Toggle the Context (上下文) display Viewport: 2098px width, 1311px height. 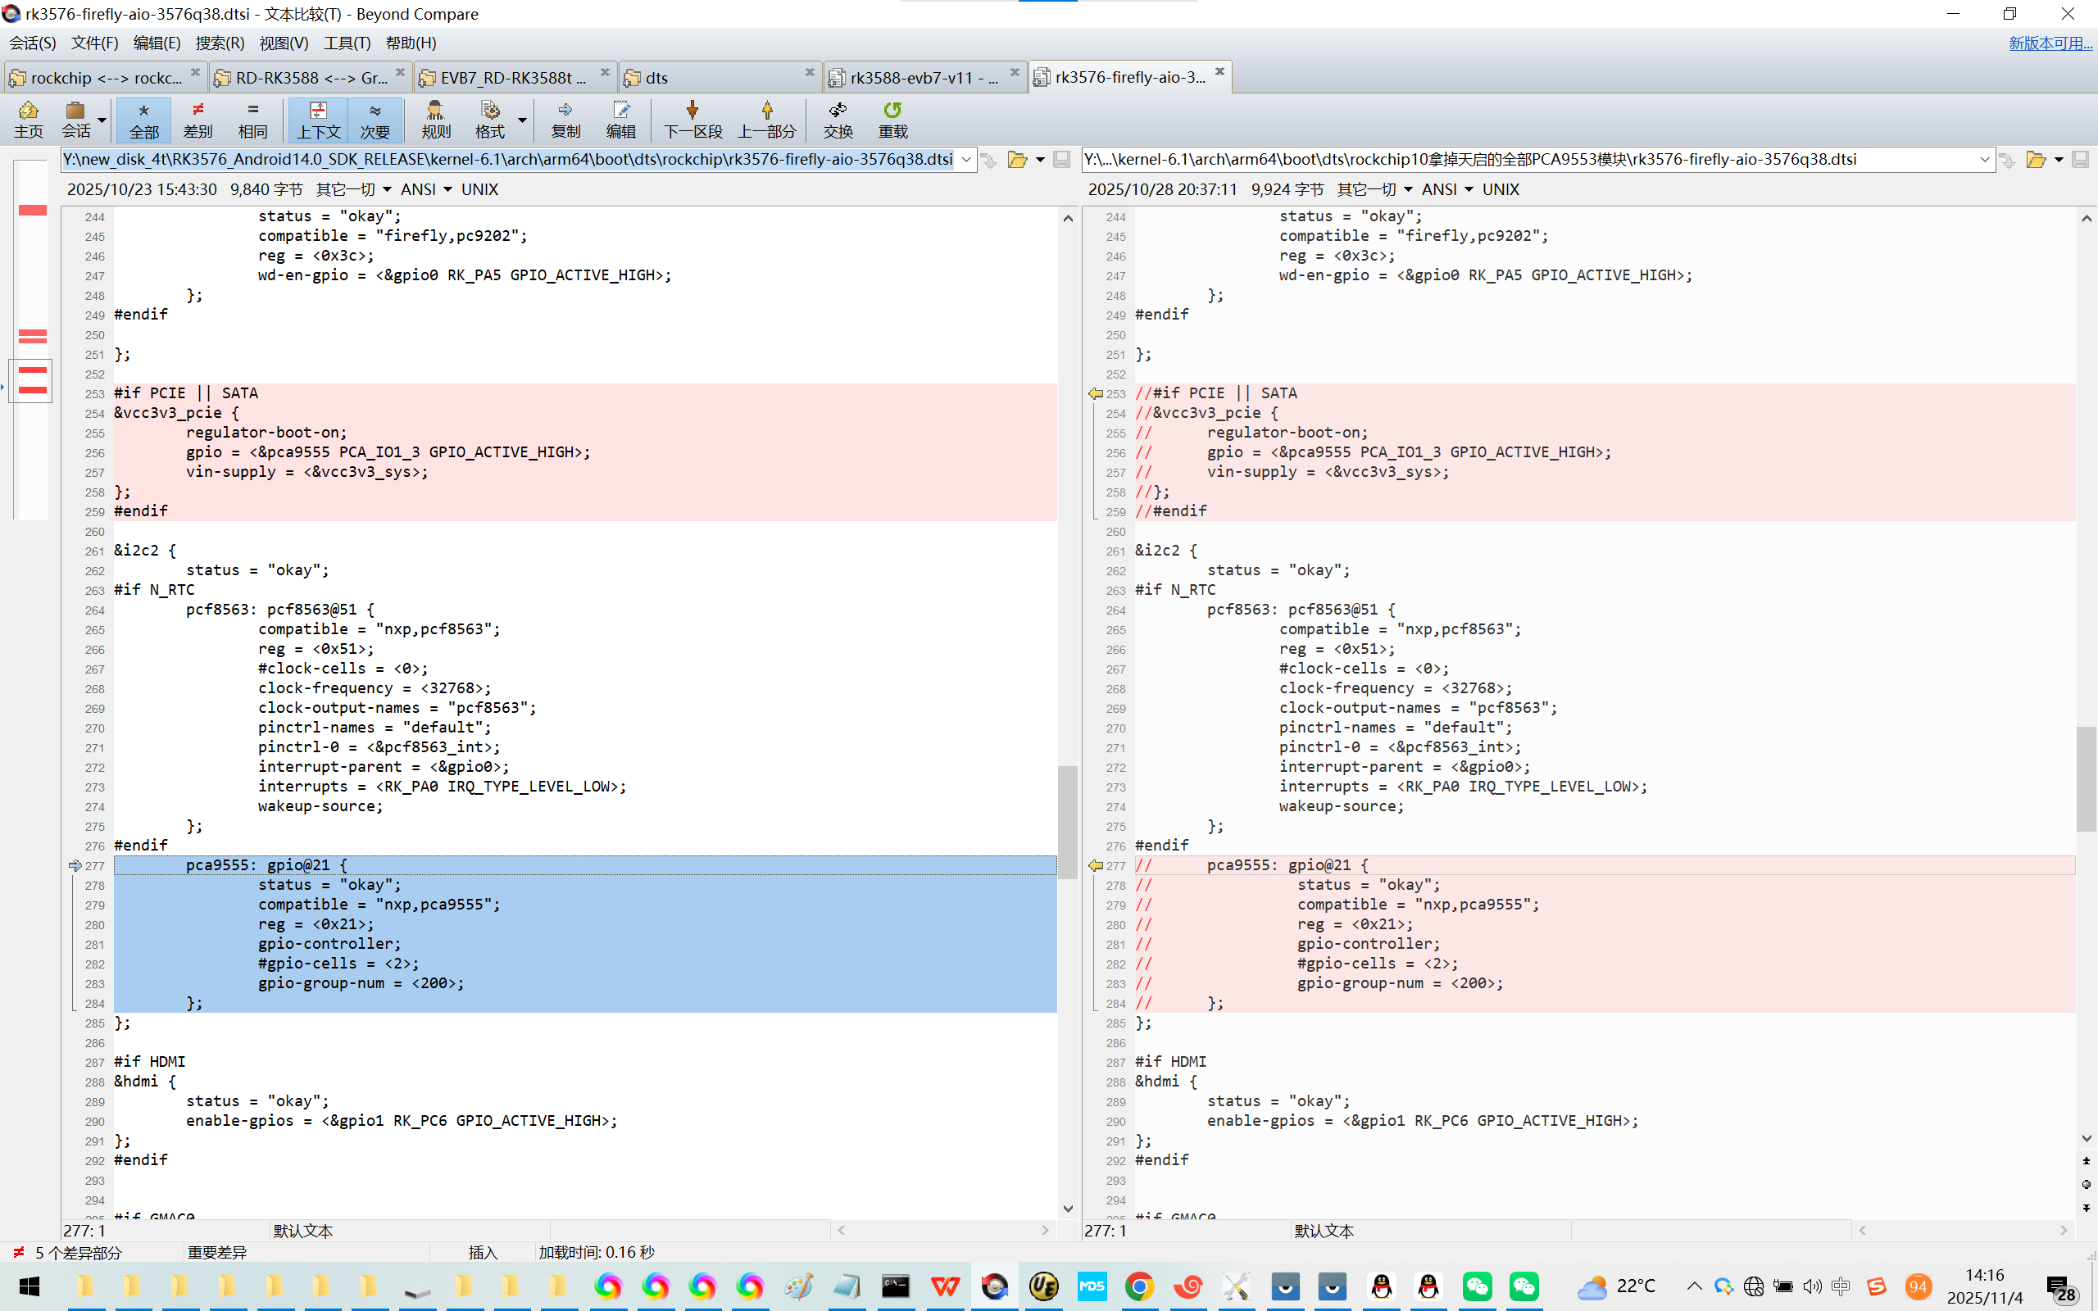tap(318, 119)
